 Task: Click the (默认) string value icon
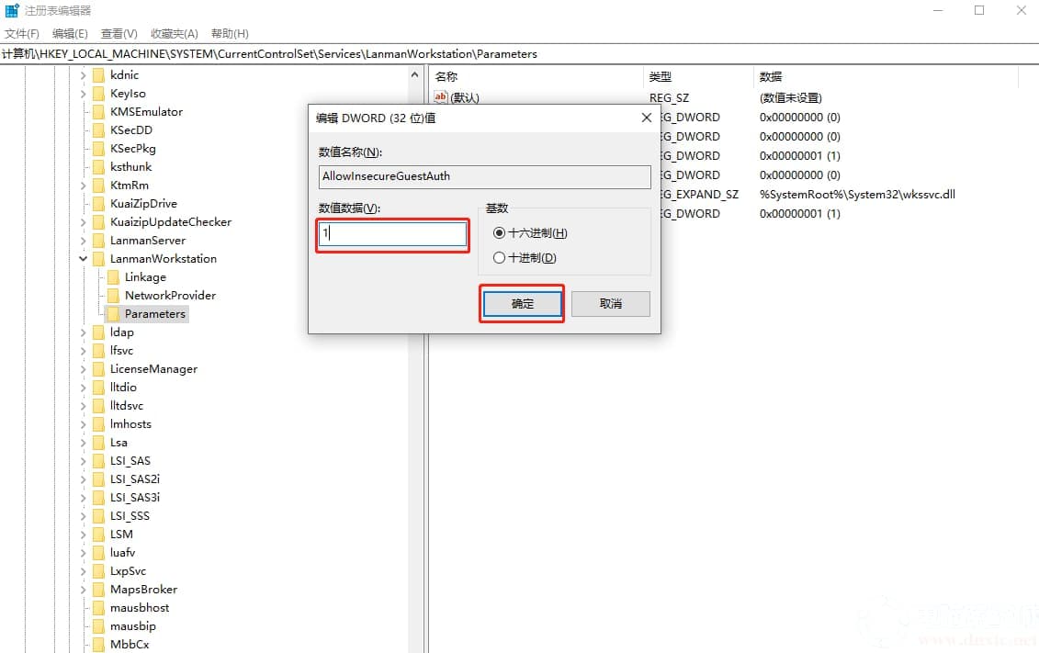(441, 97)
